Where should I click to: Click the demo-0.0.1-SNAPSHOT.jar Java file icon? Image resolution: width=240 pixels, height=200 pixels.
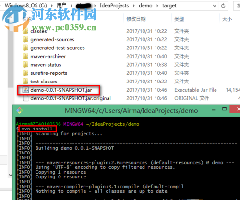pos(25,90)
